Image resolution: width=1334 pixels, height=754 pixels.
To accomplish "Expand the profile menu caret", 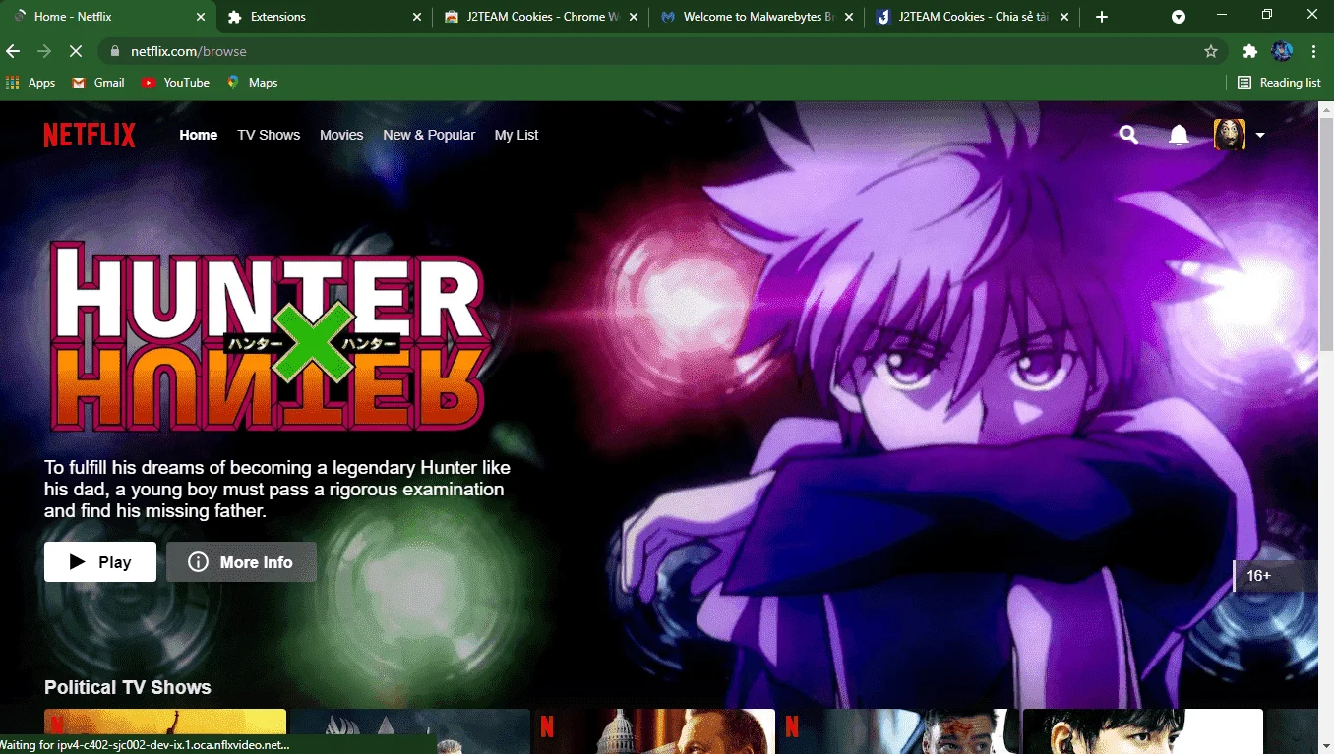I will [x=1259, y=136].
